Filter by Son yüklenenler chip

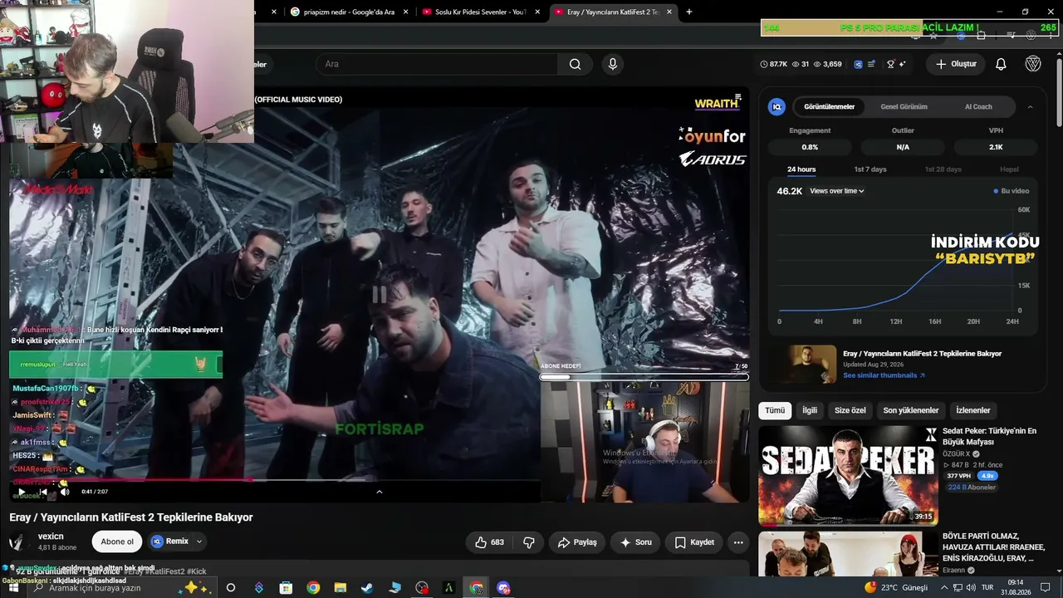pos(911,410)
